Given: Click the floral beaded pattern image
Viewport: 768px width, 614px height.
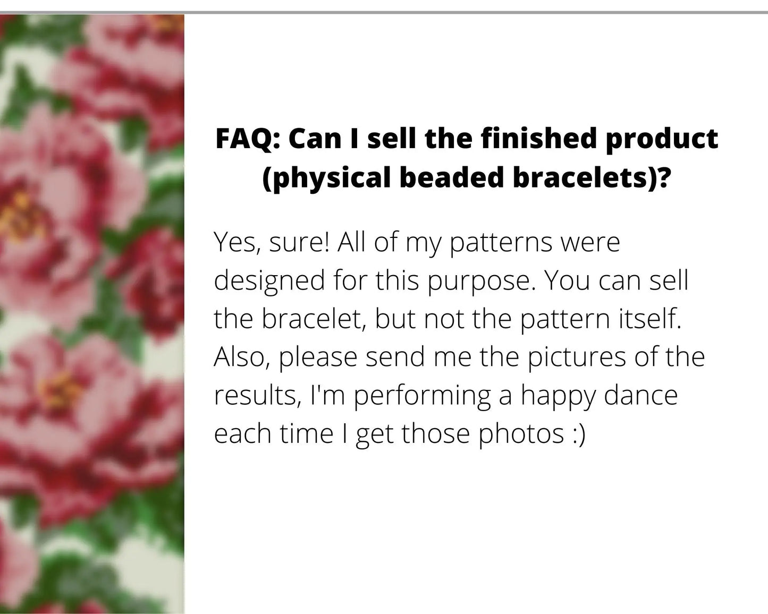Looking at the screenshot, I should point(92,313).
